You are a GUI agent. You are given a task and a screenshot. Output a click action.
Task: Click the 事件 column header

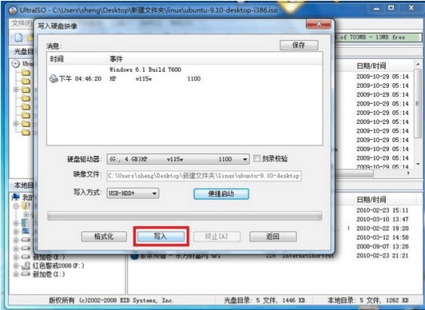116,59
